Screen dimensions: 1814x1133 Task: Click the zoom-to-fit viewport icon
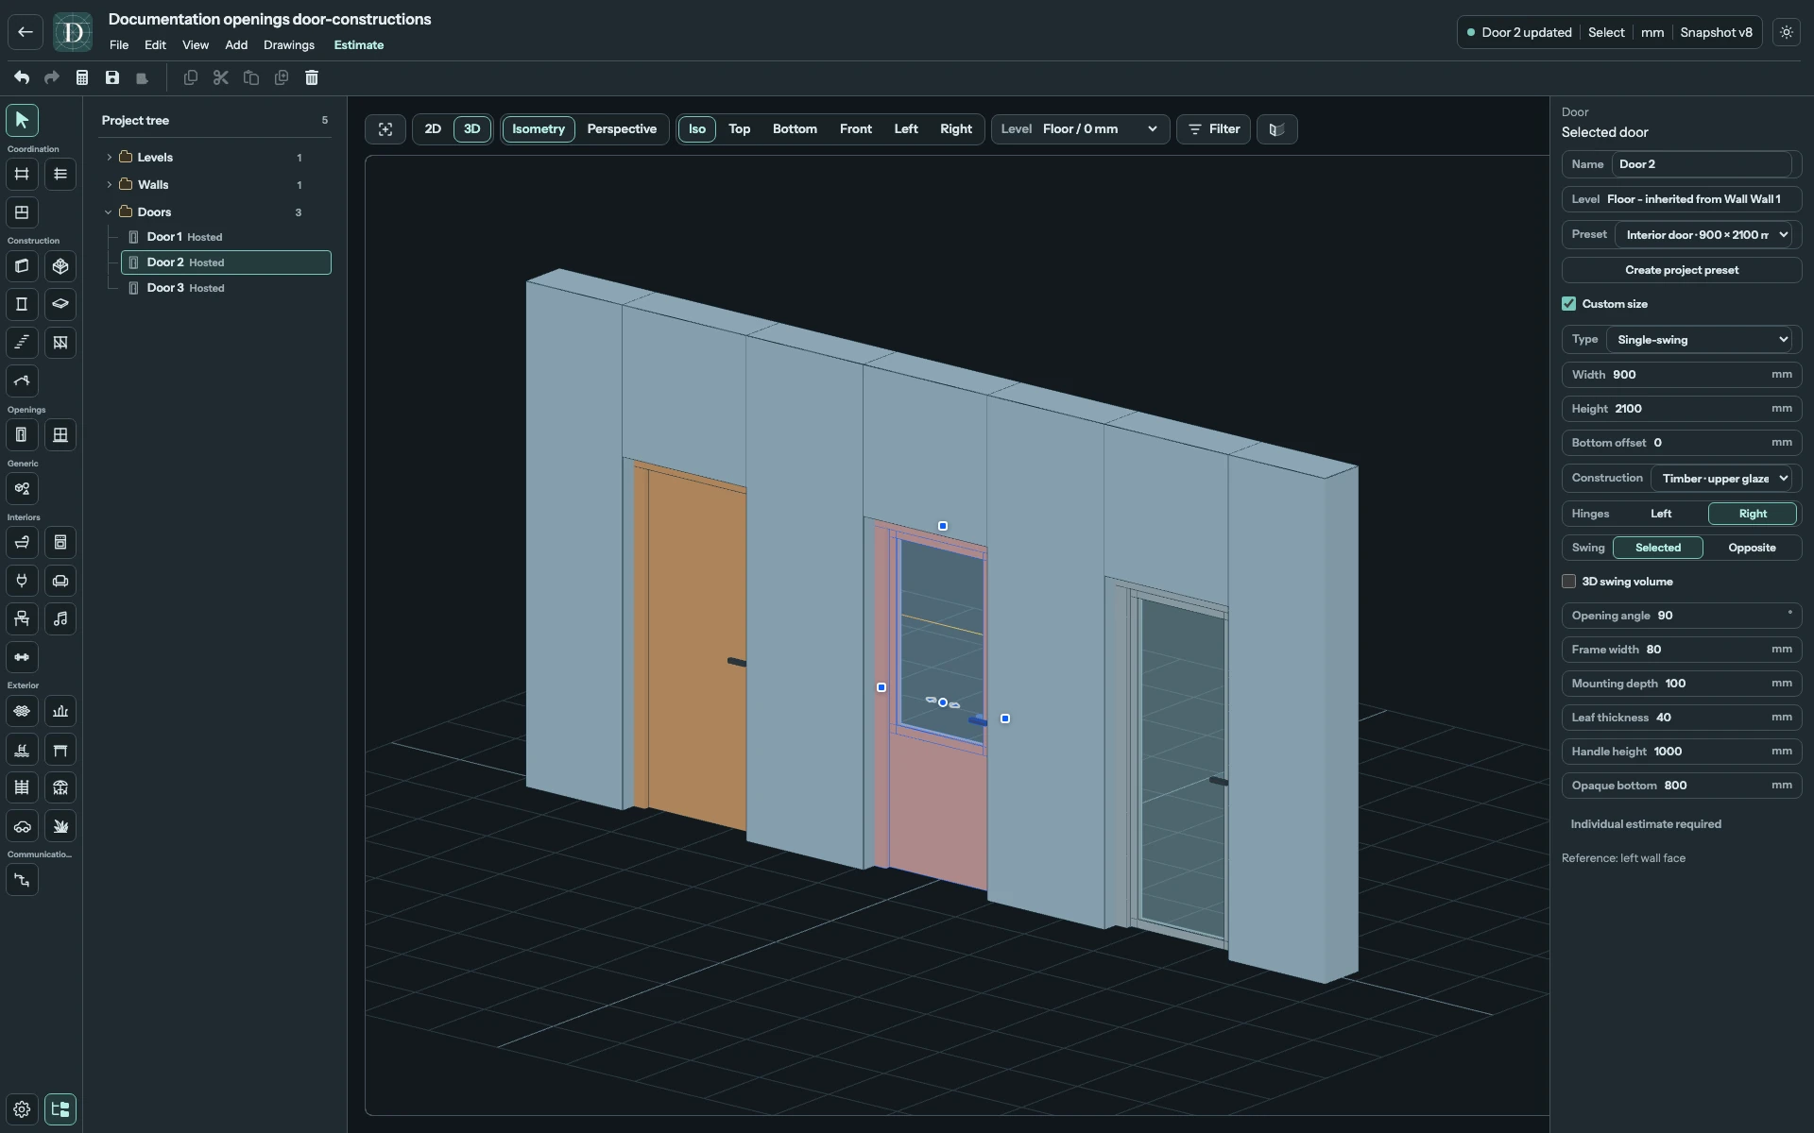(385, 129)
